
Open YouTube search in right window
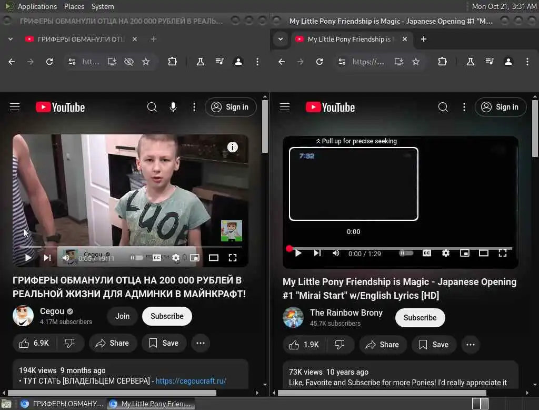point(443,107)
